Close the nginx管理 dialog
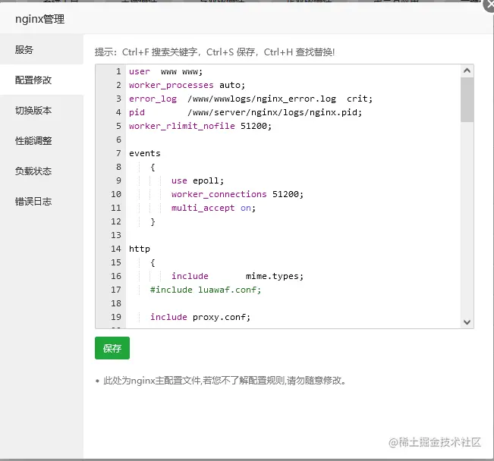Viewport: 494px width, 461px height. click(x=489, y=5)
